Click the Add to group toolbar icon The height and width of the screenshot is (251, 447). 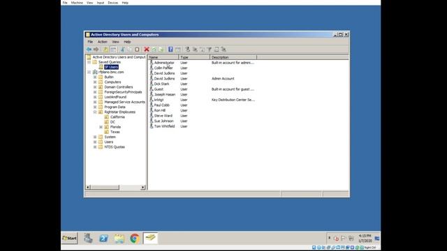pos(223,50)
